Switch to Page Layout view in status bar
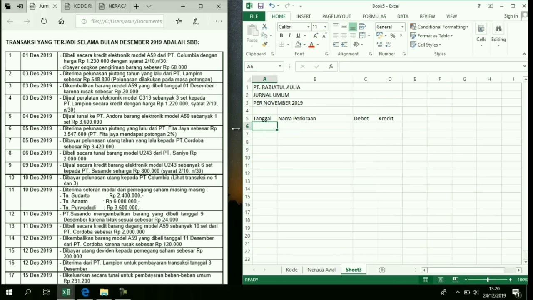Viewport: 533px width, 300px height. [440, 280]
